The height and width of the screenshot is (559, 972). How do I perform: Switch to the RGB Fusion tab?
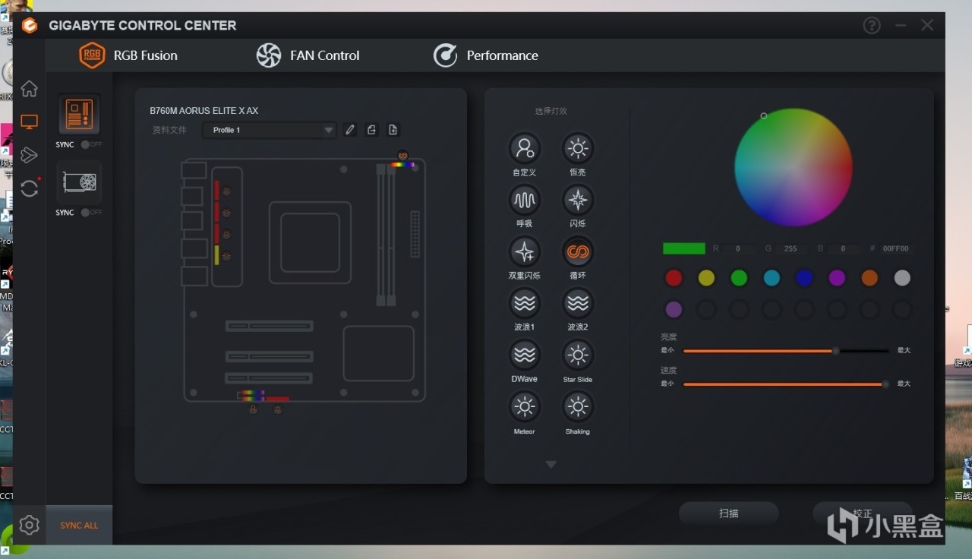[x=128, y=55]
